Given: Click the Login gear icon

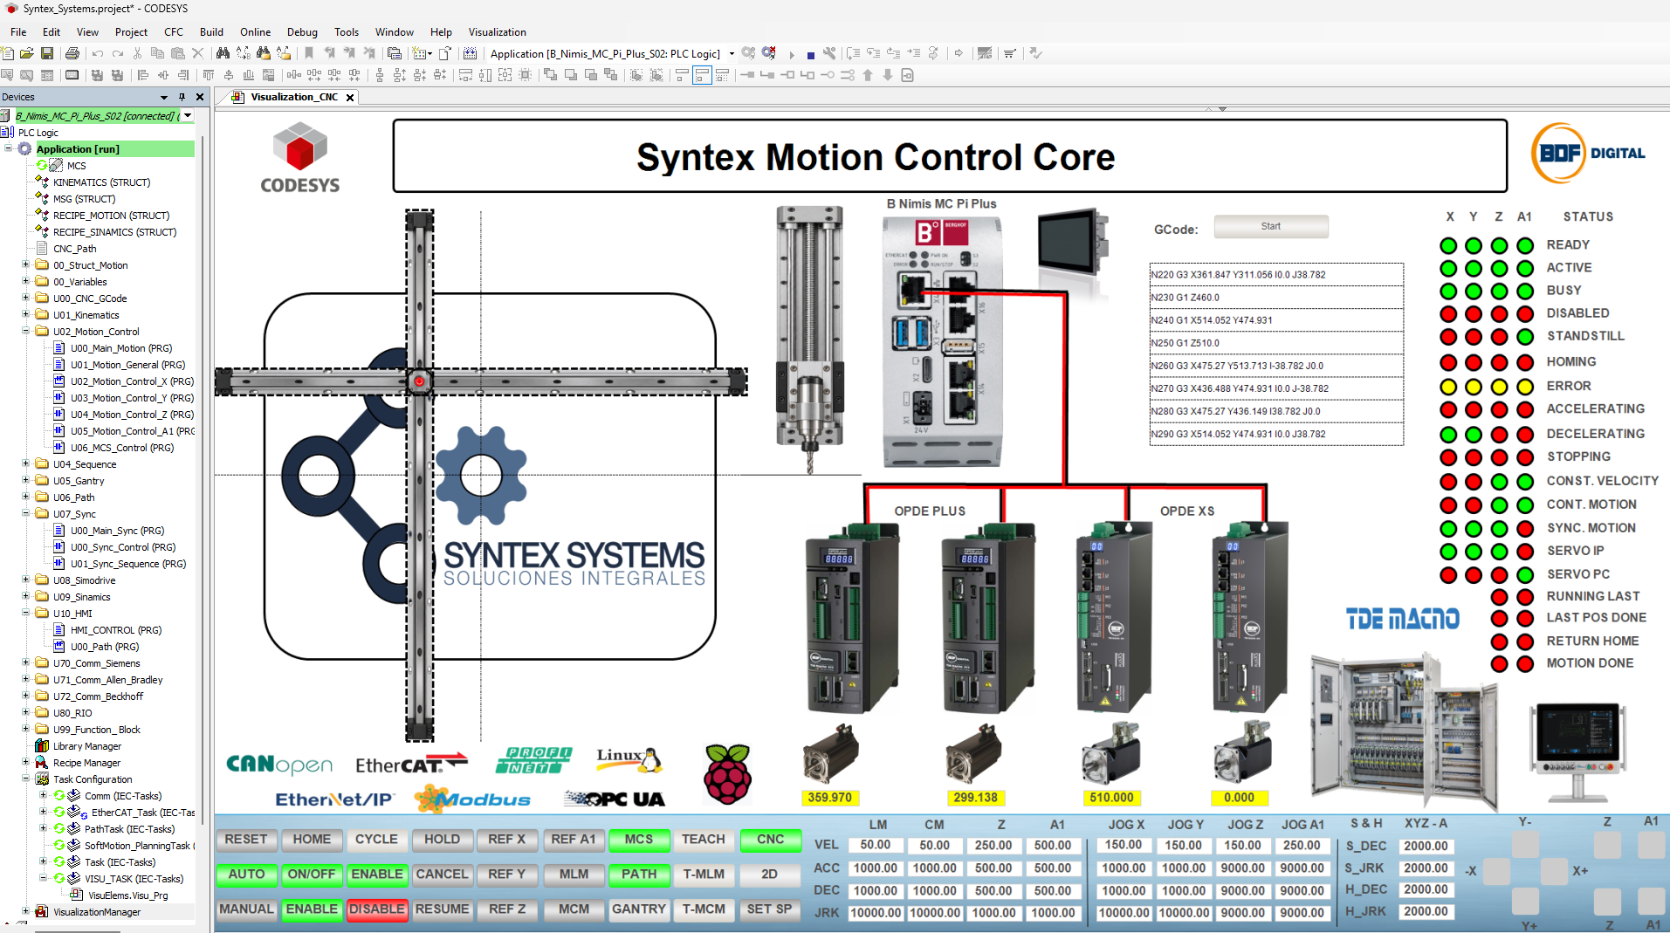Looking at the screenshot, I should [748, 53].
